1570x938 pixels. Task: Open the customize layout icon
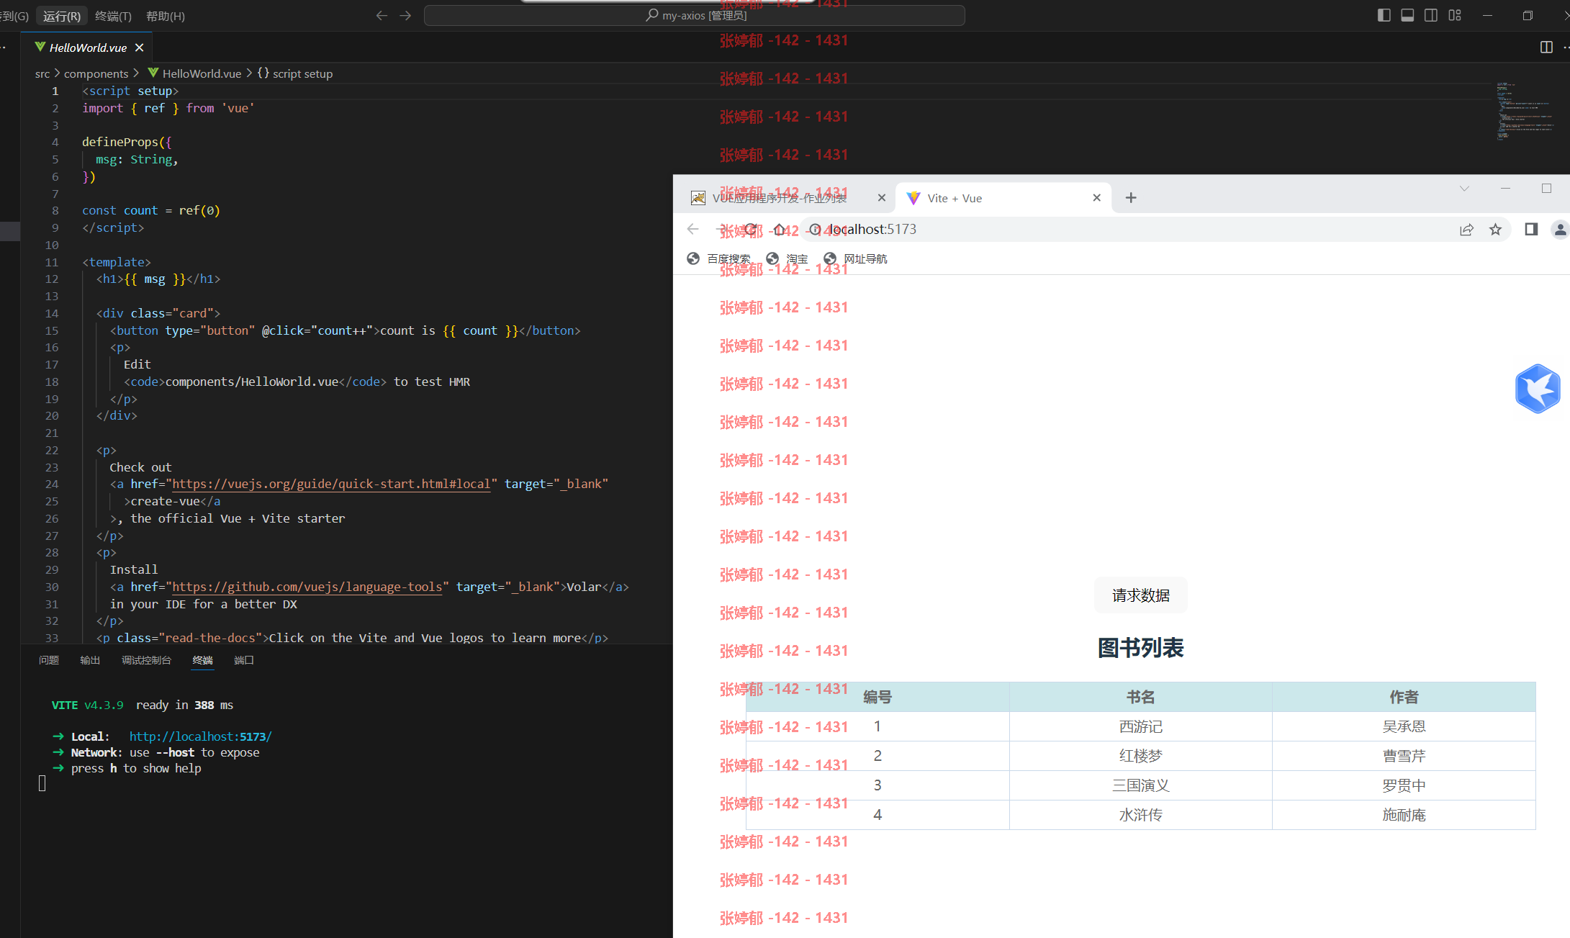click(x=1455, y=16)
